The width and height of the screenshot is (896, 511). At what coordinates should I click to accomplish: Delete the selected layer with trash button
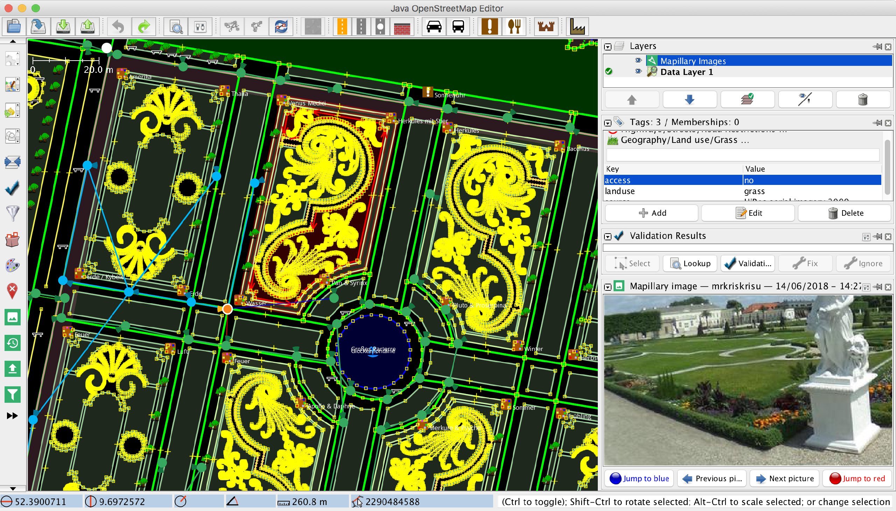pos(863,100)
